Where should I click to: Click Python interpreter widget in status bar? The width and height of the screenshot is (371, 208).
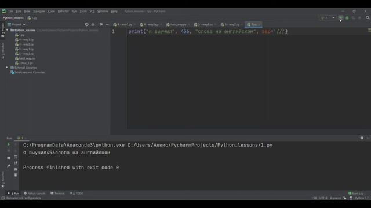(x=362, y=198)
